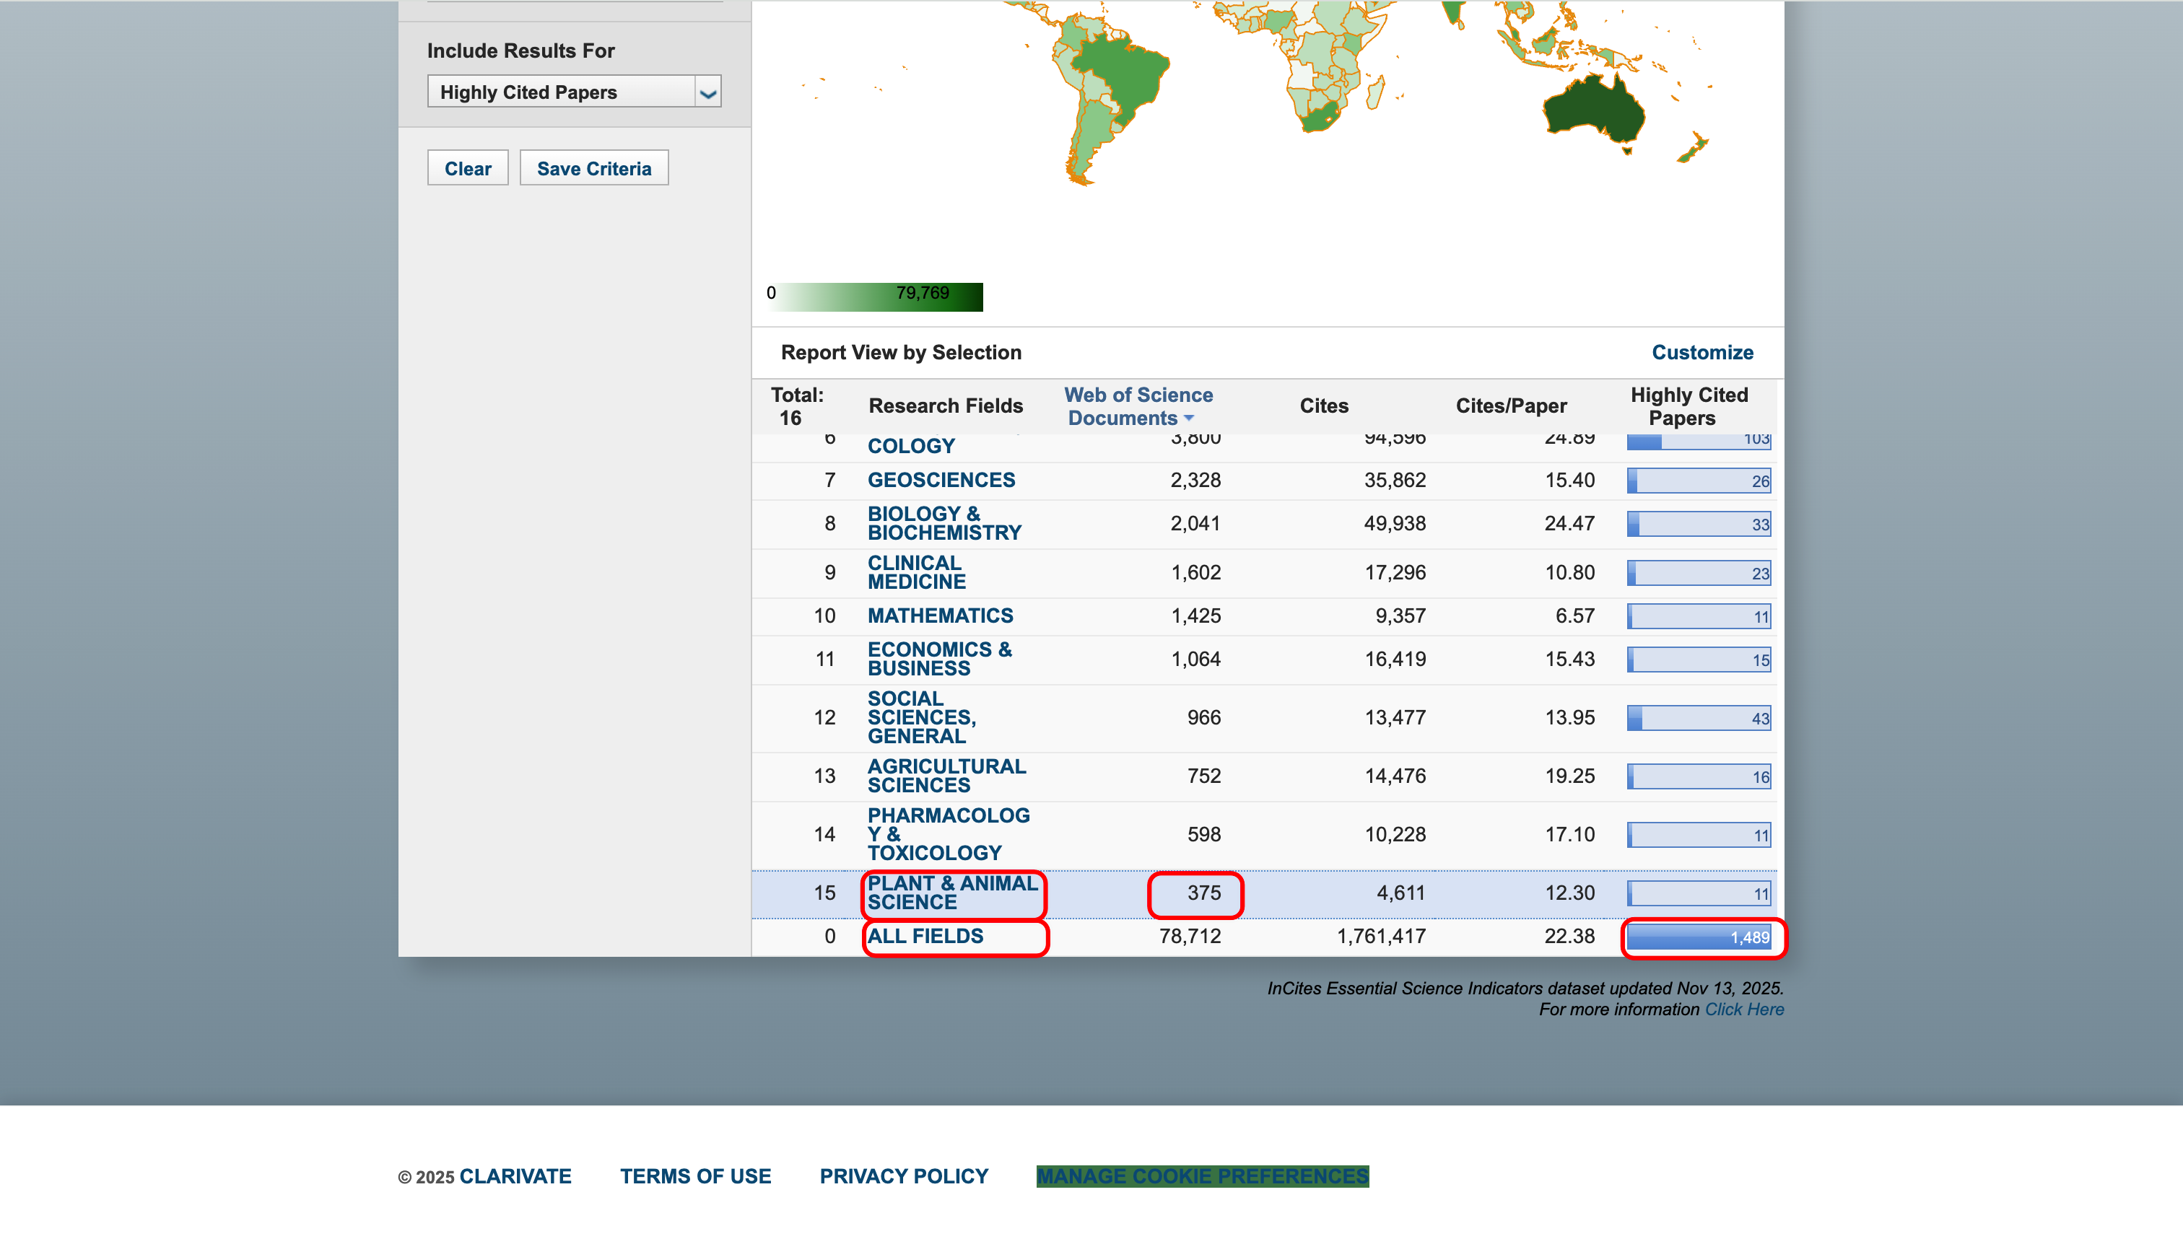Open BIOLOGY & BIOCHEMISTRY field link
The width and height of the screenshot is (2183, 1244).
[x=944, y=523]
